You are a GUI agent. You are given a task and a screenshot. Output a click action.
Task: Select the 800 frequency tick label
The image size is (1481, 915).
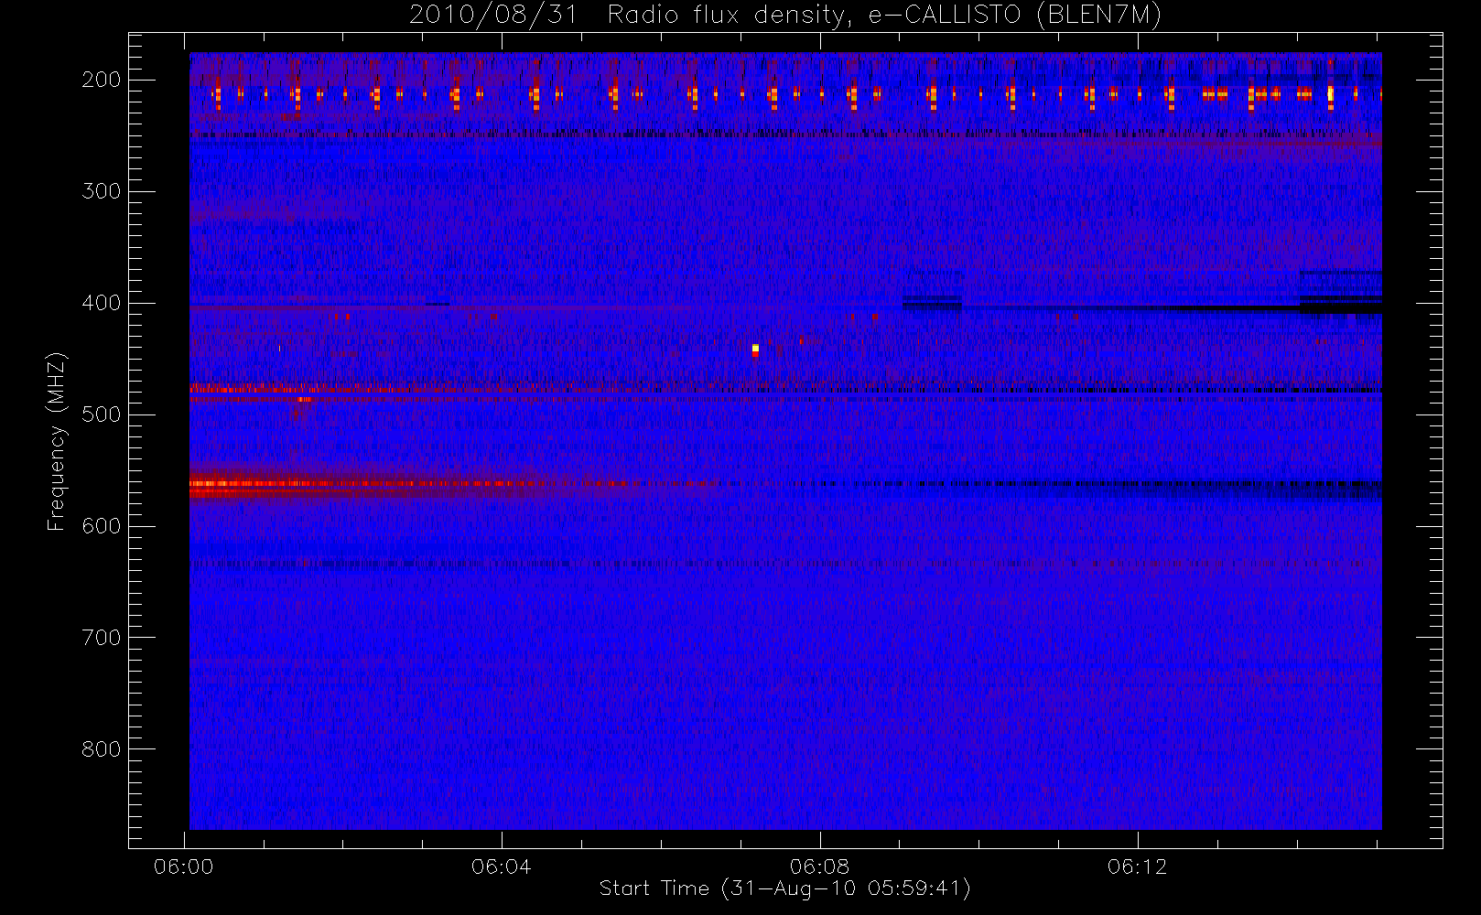[102, 749]
